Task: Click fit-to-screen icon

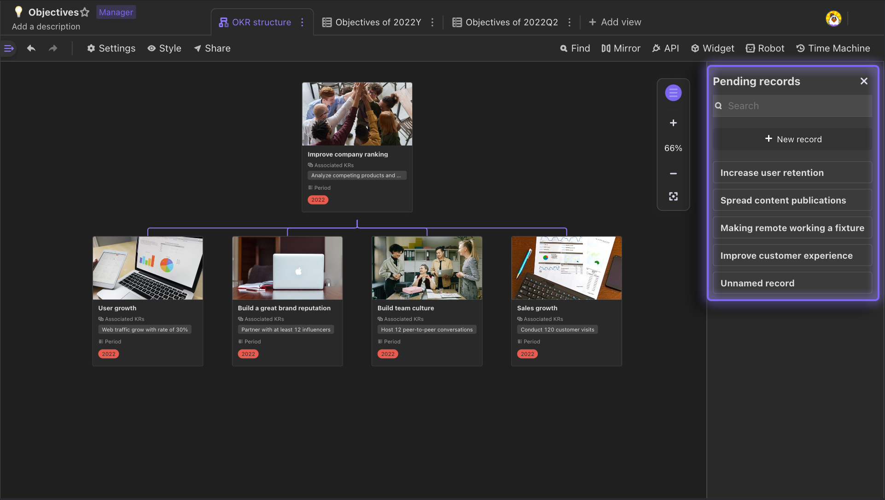Action: (673, 197)
